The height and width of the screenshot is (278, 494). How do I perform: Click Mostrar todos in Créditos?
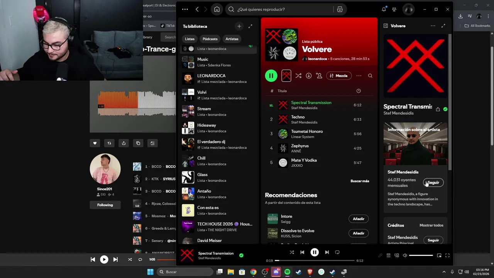(431, 225)
